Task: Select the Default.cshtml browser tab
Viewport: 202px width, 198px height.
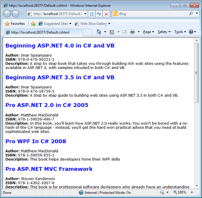Action: (x=44, y=32)
